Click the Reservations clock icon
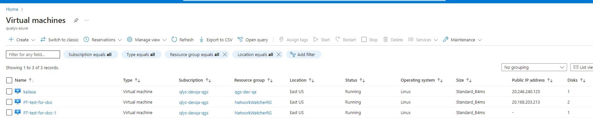The height and width of the screenshot is (118, 593). coord(86,40)
